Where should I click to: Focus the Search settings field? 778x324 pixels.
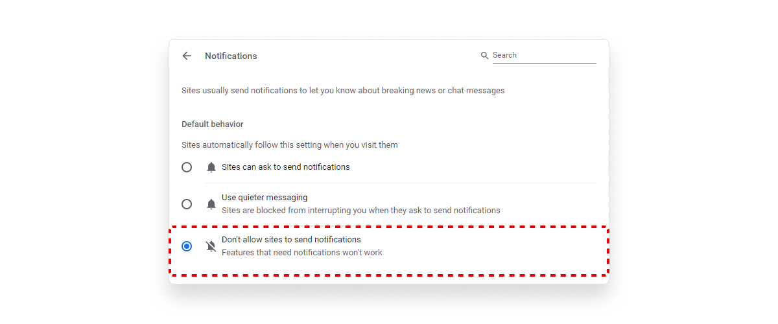(x=544, y=56)
